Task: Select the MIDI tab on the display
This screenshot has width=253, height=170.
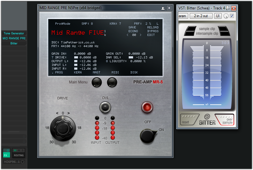Action: point(115,72)
